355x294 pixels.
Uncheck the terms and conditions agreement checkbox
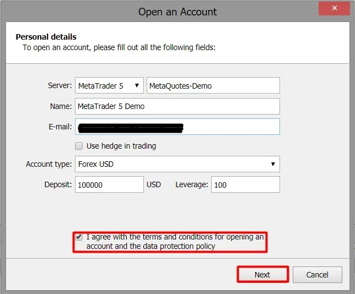pyautogui.click(x=79, y=237)
